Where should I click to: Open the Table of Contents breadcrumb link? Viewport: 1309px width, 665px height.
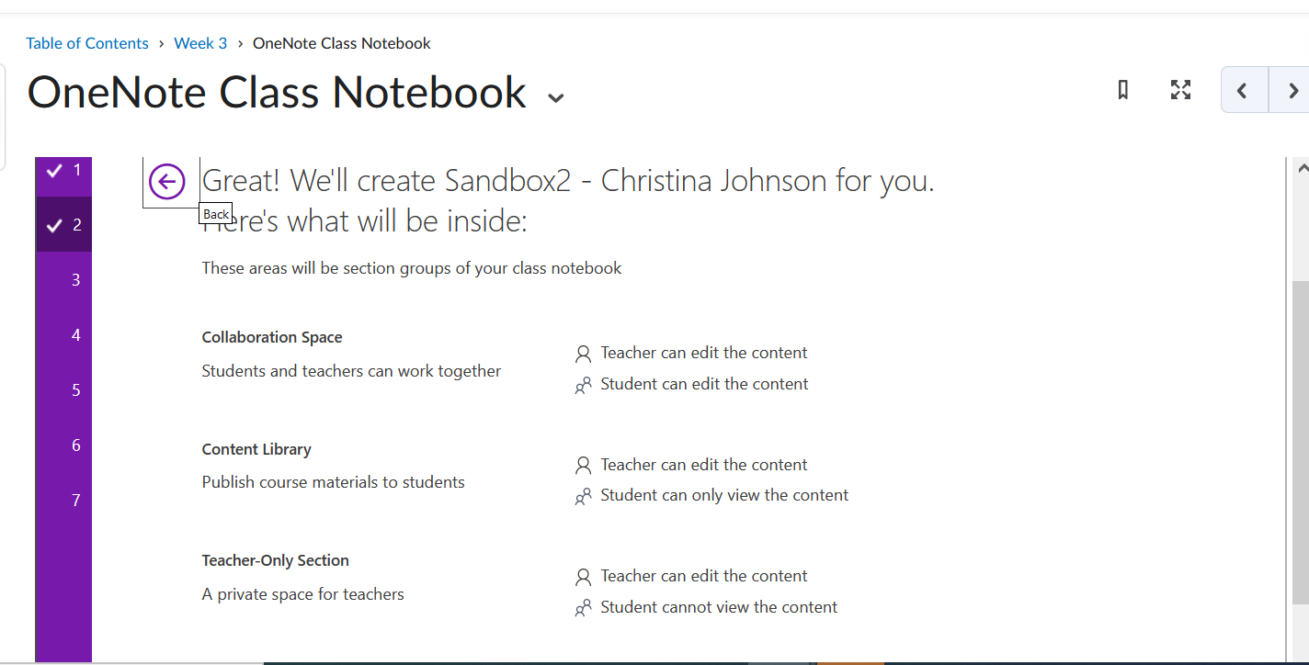click(x=87, y=43)
